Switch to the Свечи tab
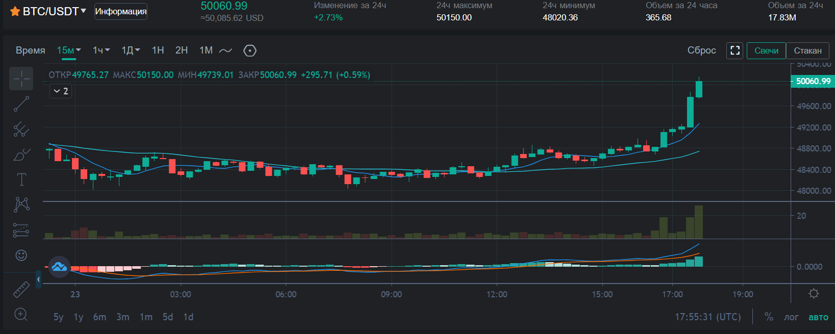The width and height of the screenshot is (835, 334). (766, 50)
